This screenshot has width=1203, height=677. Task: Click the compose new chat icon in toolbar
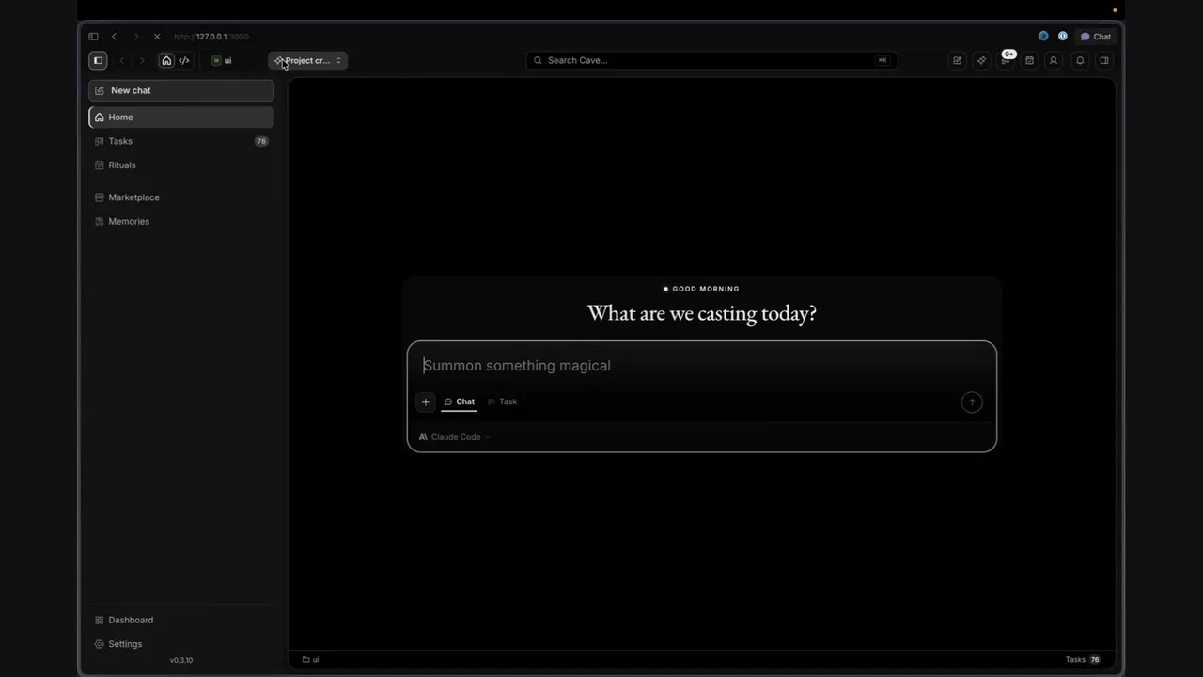pos(957,60)
